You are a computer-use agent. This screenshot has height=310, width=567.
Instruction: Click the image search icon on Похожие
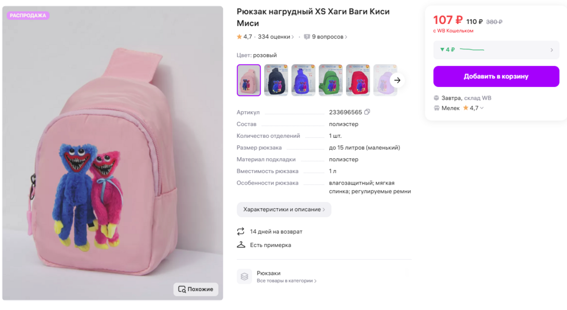[182, 289]
